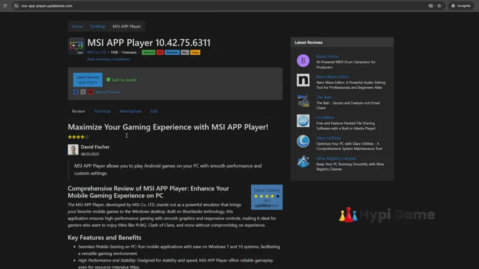Viewport: 479px width, 269px height.
Task: Bookmark this page with the star icon
Action: pos(439,6)
